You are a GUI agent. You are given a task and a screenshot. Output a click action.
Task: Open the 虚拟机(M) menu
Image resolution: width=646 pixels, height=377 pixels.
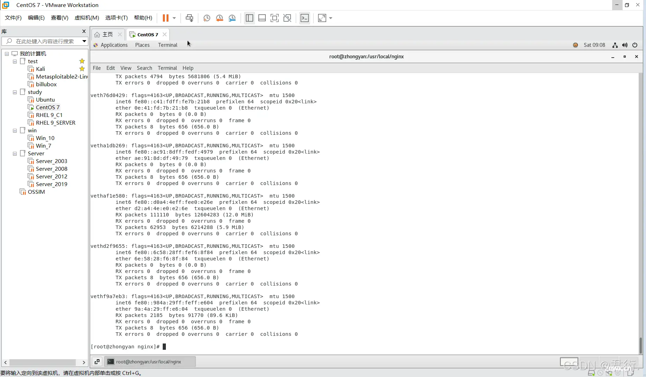click(x=87, y=18)
